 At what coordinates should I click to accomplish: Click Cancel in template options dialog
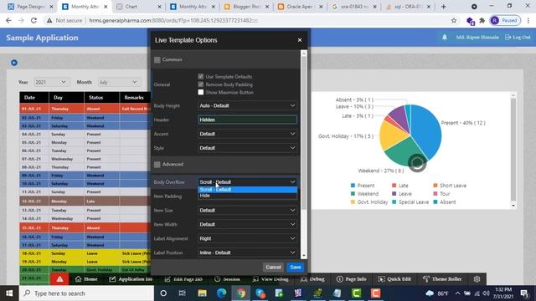coord(273,268)
